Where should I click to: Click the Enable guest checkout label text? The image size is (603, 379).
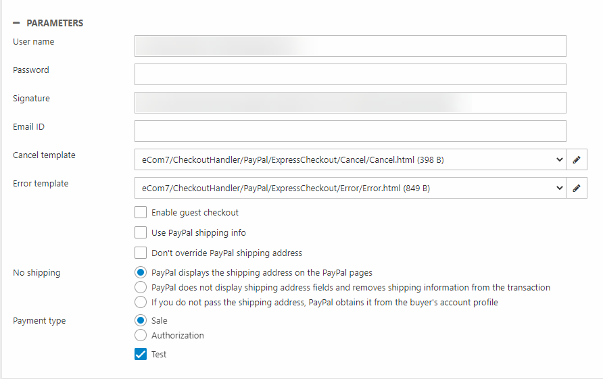195,212
